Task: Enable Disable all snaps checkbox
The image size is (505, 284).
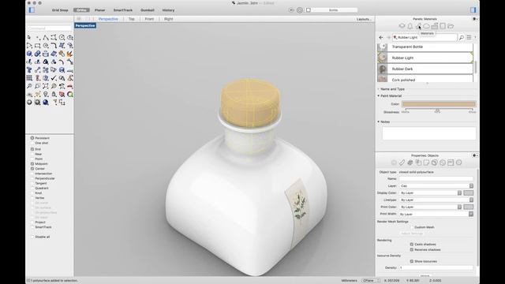Action: coord(32,237)
